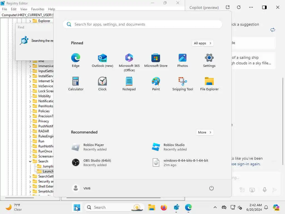
Task: Select the RunOnce registry key
Action: (x=45, y=151)
